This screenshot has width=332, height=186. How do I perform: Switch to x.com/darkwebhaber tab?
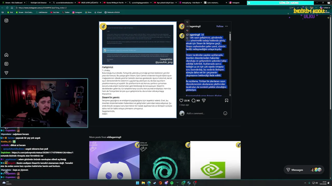point(64,3)
